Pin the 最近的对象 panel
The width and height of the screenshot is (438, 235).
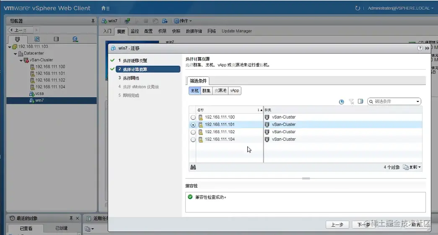point(71,218)
